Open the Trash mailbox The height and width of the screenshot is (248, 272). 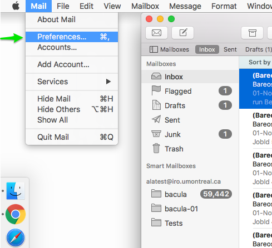(190, 149)
